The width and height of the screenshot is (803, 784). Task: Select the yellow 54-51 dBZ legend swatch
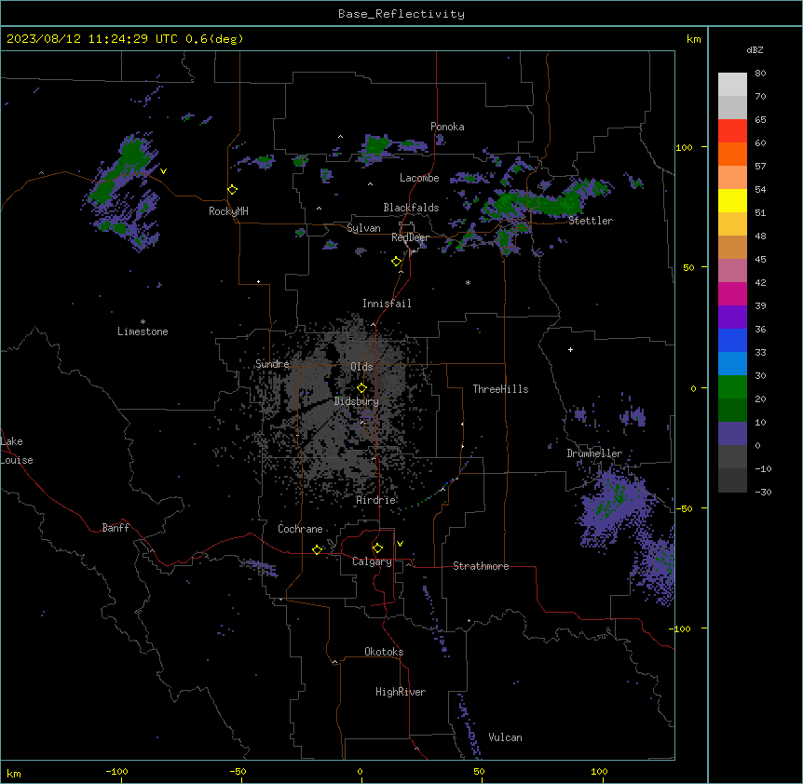(x=732, y=200)
